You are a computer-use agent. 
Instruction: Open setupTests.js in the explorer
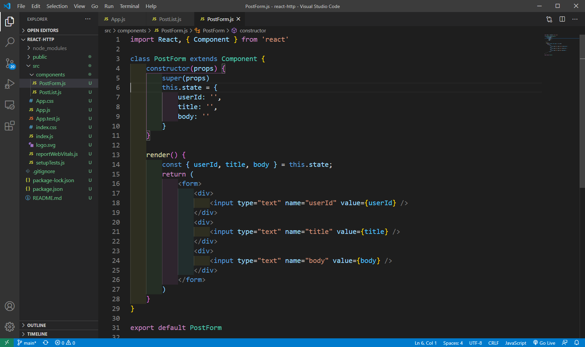59,162
